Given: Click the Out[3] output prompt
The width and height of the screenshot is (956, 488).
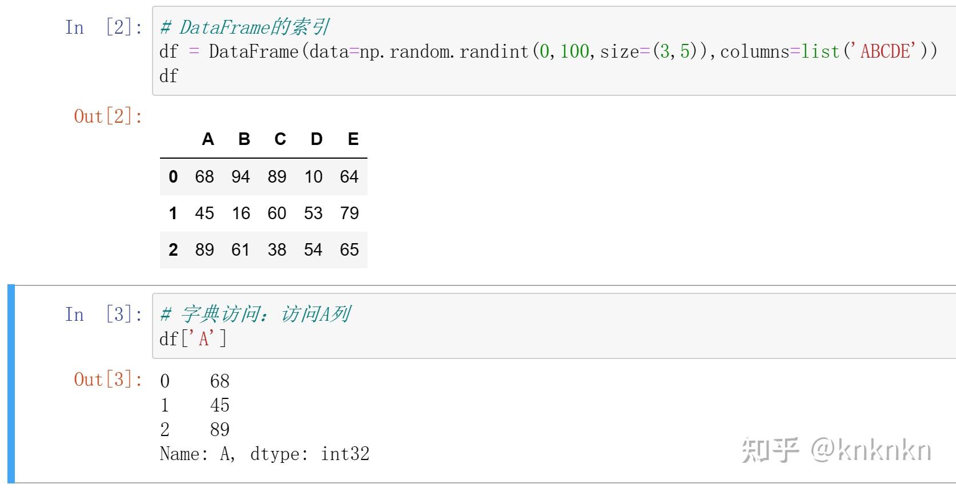Looking at the screenshot, I should click(108, 380).
